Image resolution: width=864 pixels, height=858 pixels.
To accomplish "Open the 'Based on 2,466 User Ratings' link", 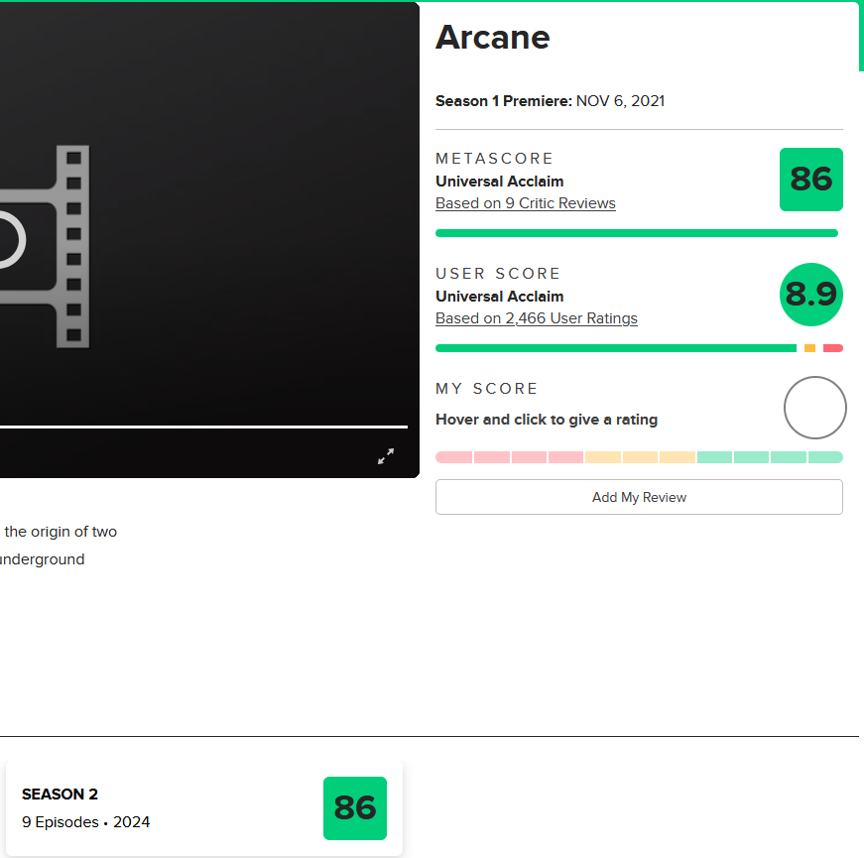I will click(536, 318).
